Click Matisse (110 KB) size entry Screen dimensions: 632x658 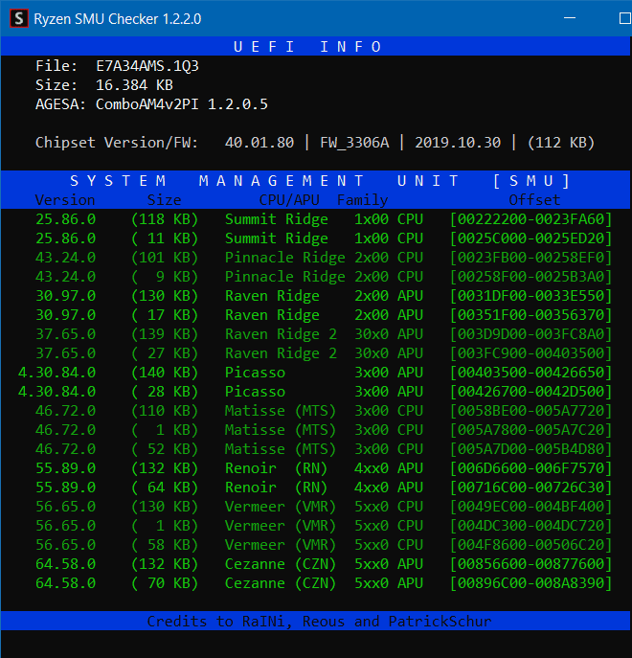pyautogui.click(x=165, y=410)
